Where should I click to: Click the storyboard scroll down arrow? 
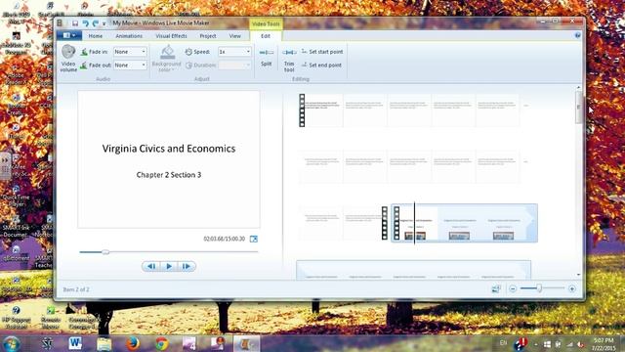[578, 275]
